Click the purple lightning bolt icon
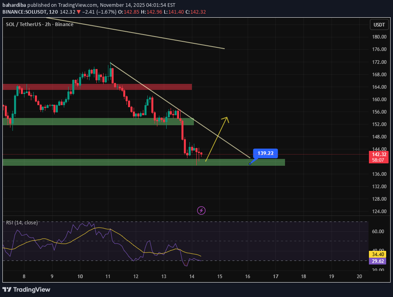The width and height of the screenshot is (393, 297). click(x=202, y=210)
